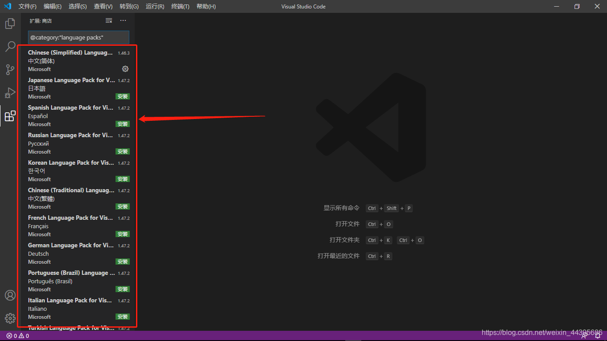
Task: Click the extensions search input field
Action: click(78, 37)
